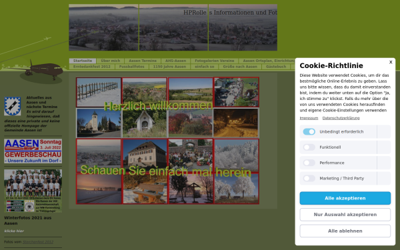Toggle the Unbedingt erforderlich switch

click(x=309, y=131)
